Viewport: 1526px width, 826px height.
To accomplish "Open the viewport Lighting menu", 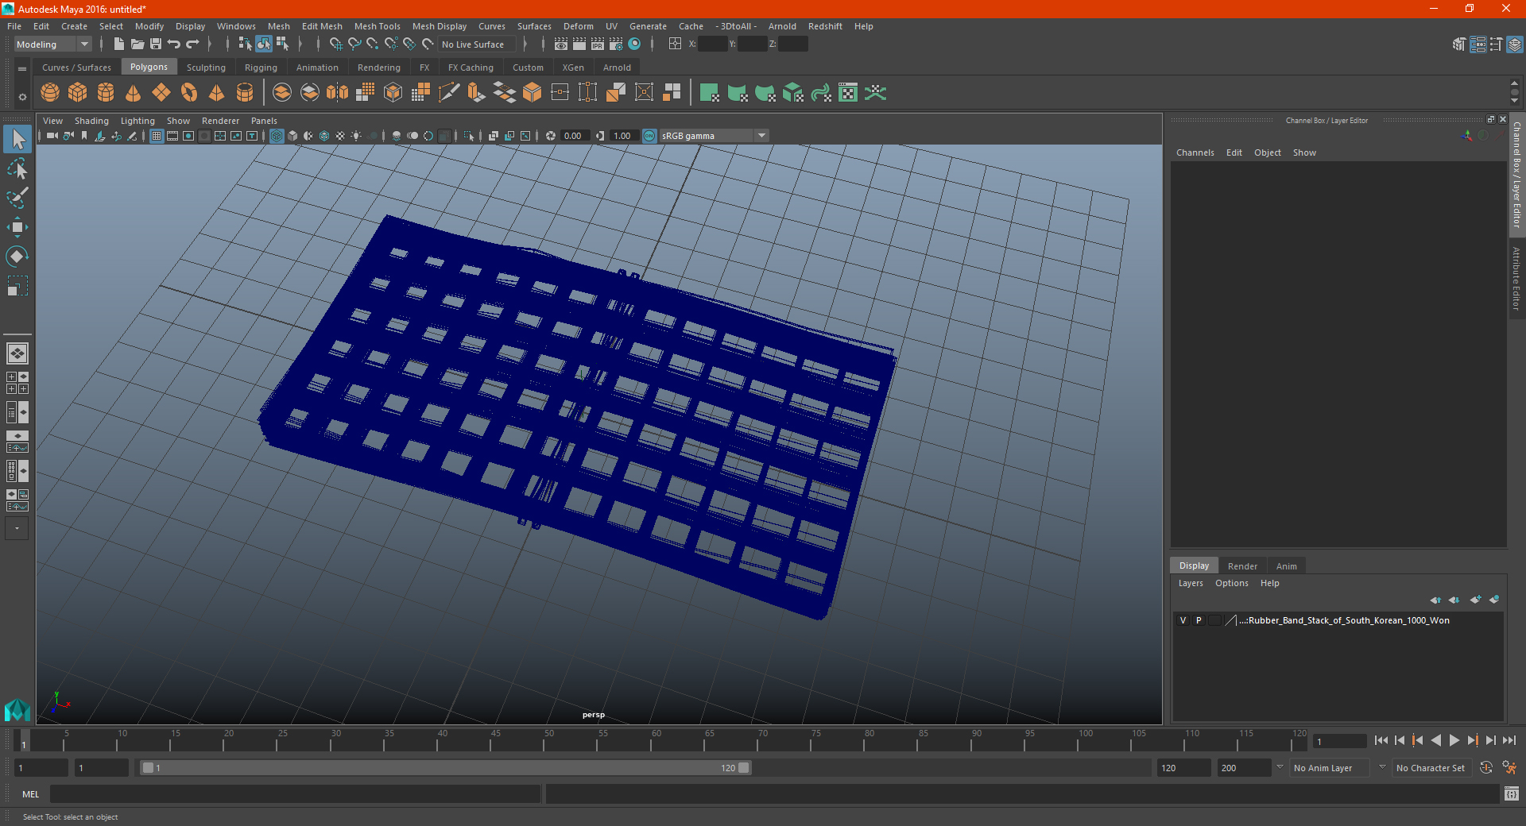I will (137, 121).
